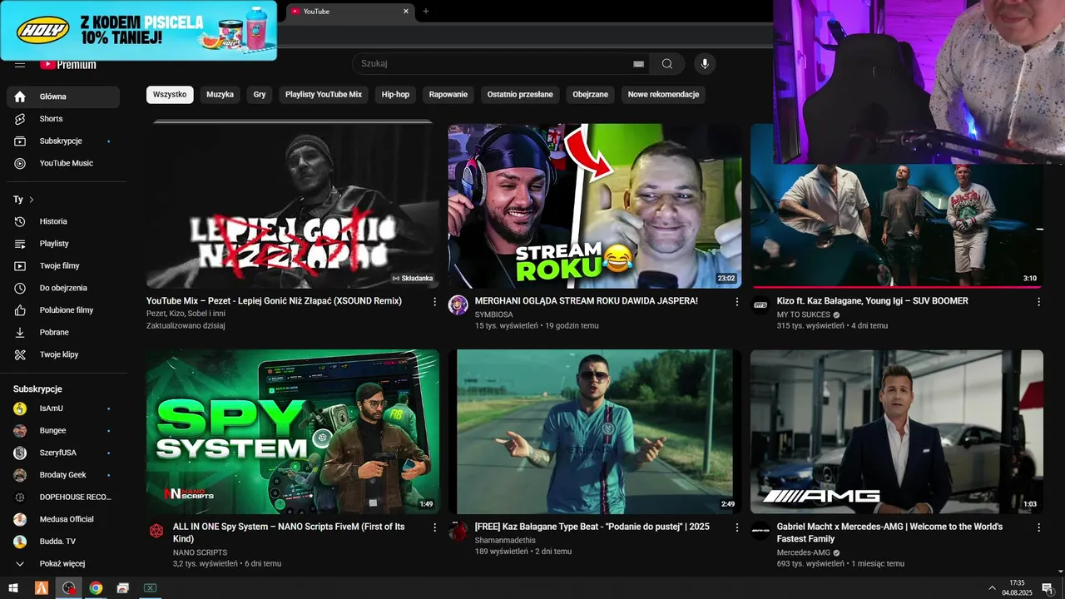Select Ostatnio przesłane filter chip

click(x=520, y=95)
